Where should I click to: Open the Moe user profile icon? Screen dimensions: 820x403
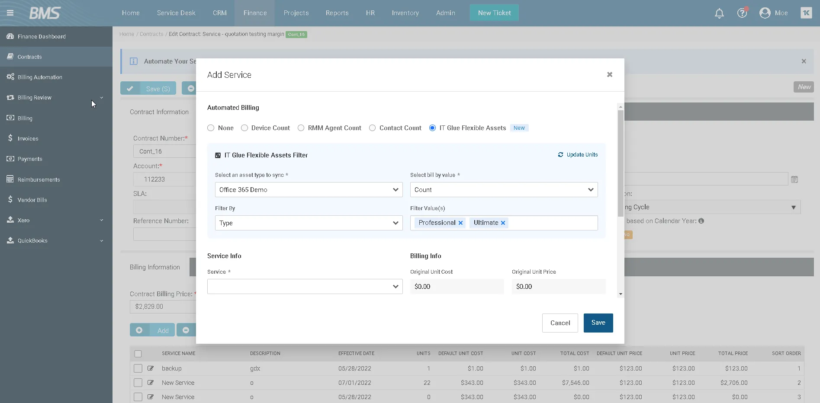coord(765,13)
